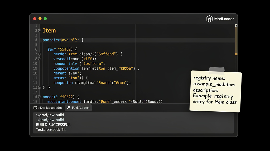Image resolution: width=270 pixels, height=151 pixels.
Task: Click the note's description text
Action: tap(205, 90)
